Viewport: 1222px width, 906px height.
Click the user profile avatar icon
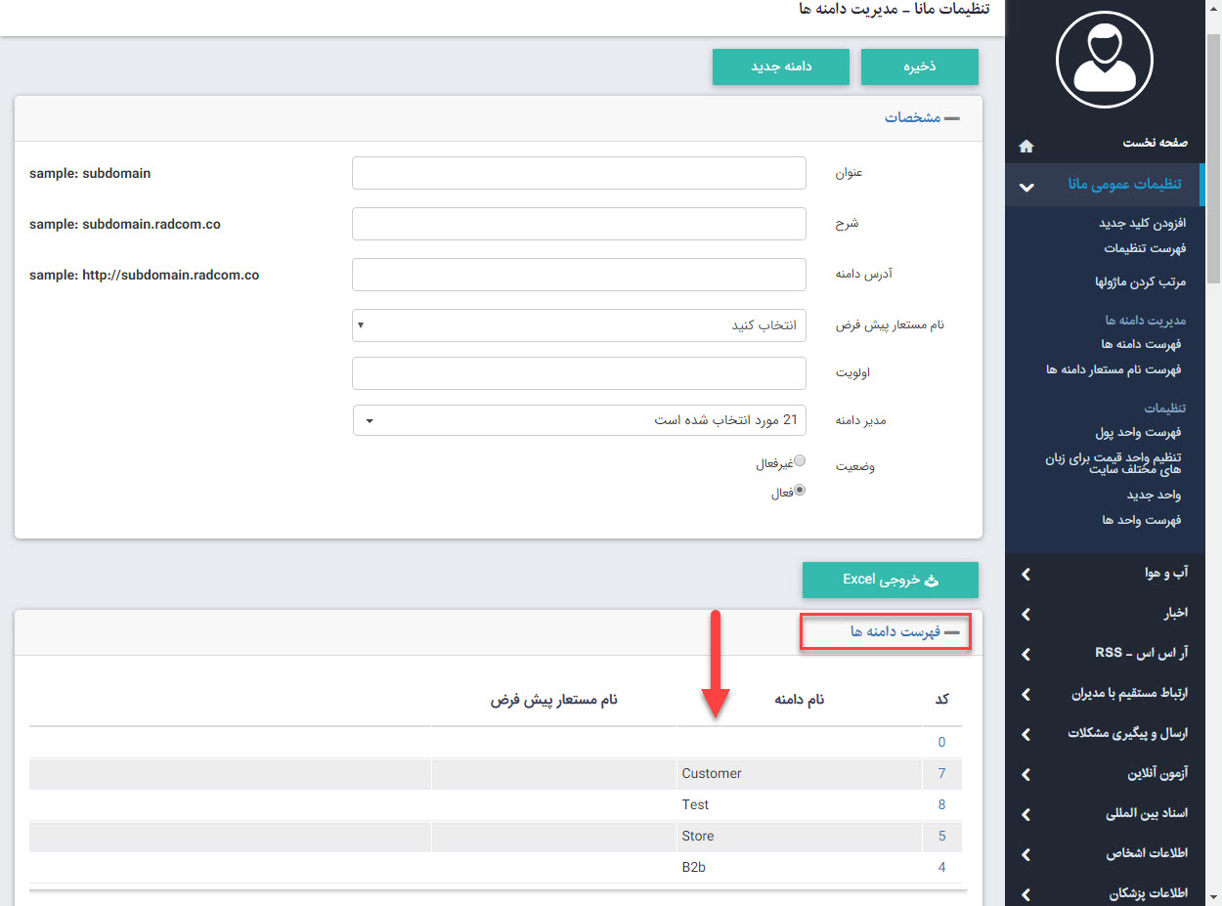[x=1104, y=59]
